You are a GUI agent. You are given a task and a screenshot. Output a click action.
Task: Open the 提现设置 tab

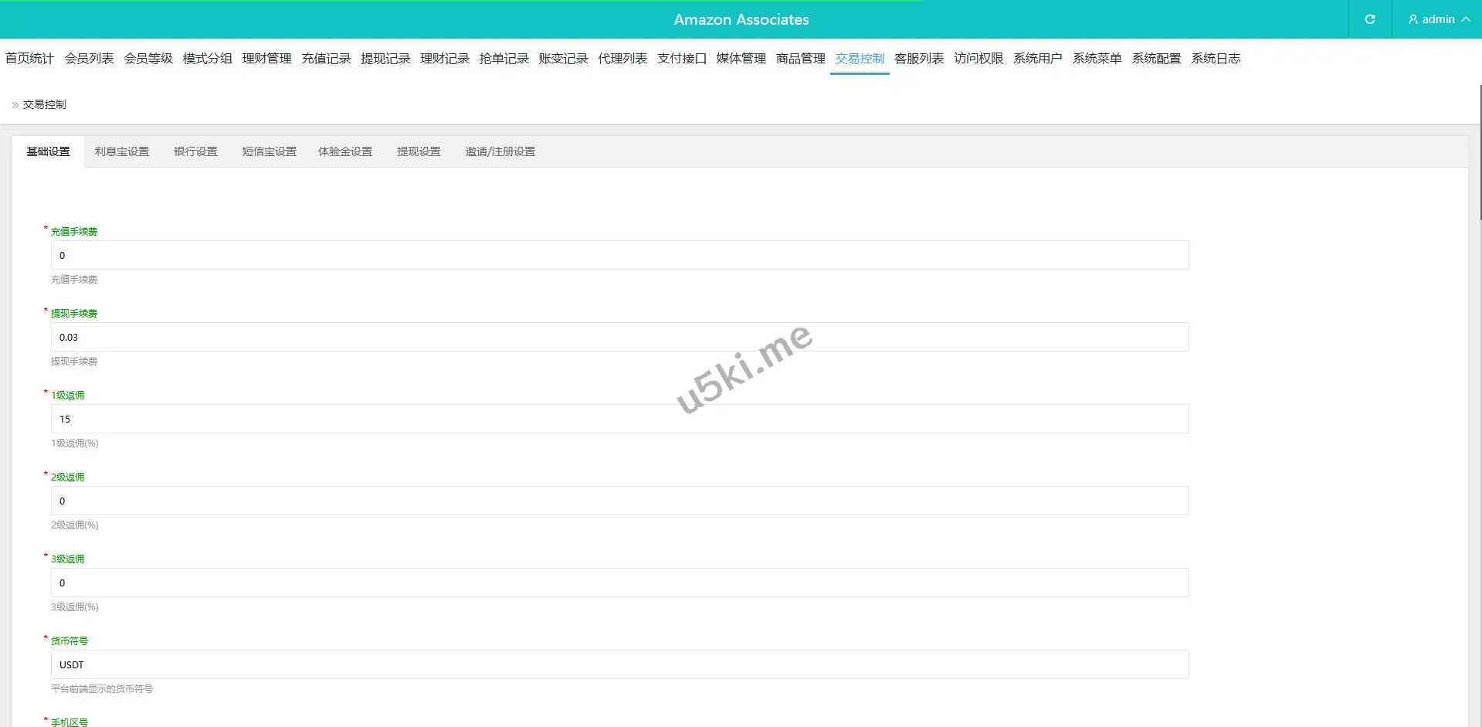click(x=419, y=152)
